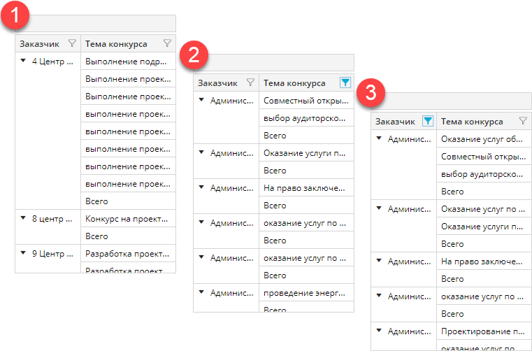The height and width of the screenshot is (351, 532).
Task: Click the red number 2 callout badge
Action: (194, 57)
